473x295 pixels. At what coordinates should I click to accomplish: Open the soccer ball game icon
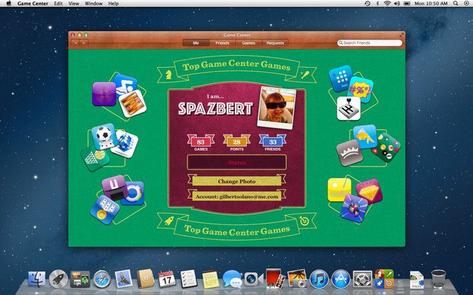(103, 136)
